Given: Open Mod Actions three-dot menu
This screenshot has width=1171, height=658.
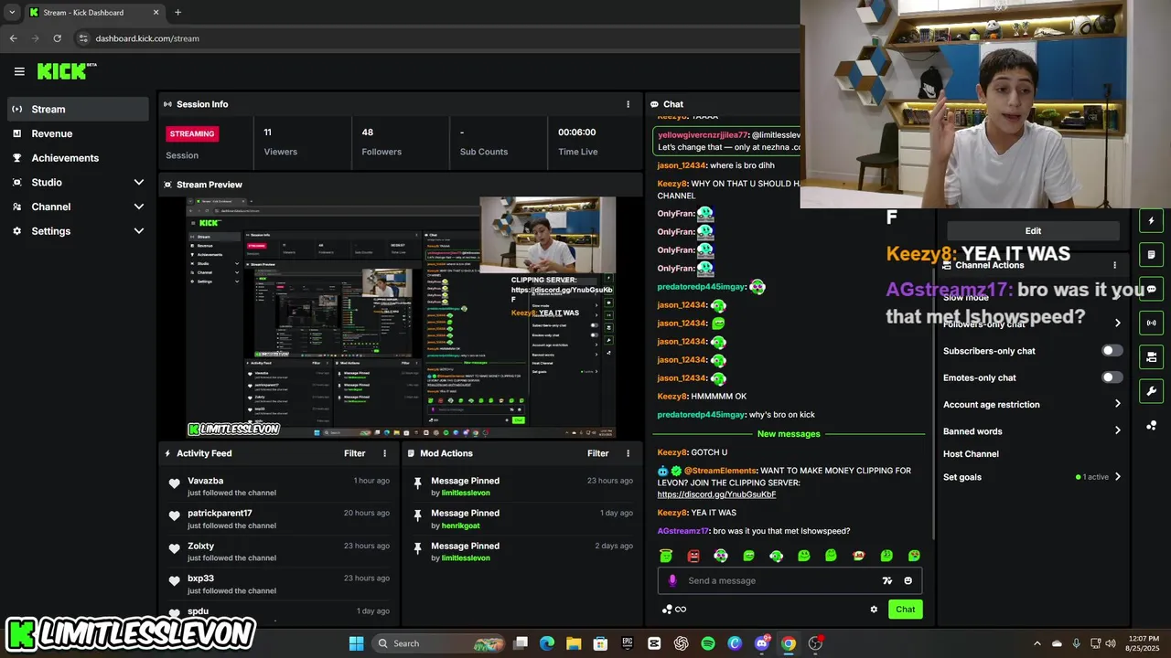Looking at the screenshot, I should coord(628,453).
